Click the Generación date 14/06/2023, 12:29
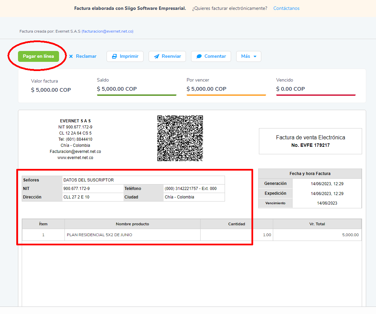376x314 pixels. tap(327, 184)
